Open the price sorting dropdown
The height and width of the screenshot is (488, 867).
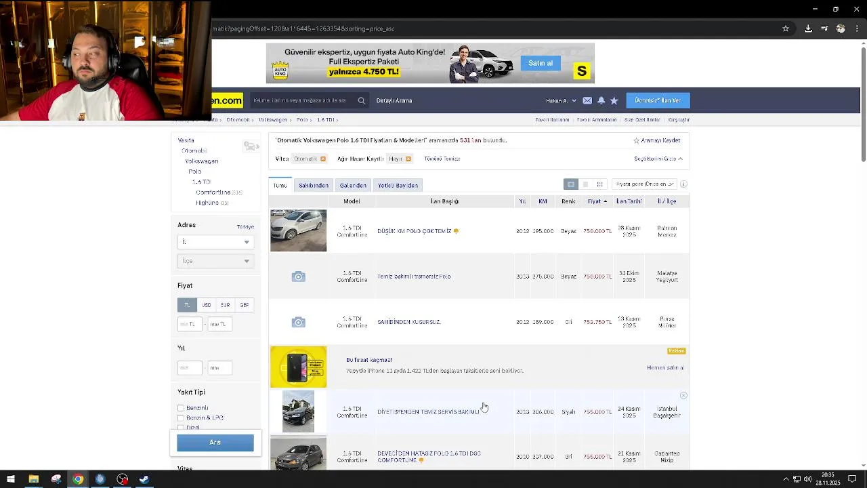click(645, 184)
